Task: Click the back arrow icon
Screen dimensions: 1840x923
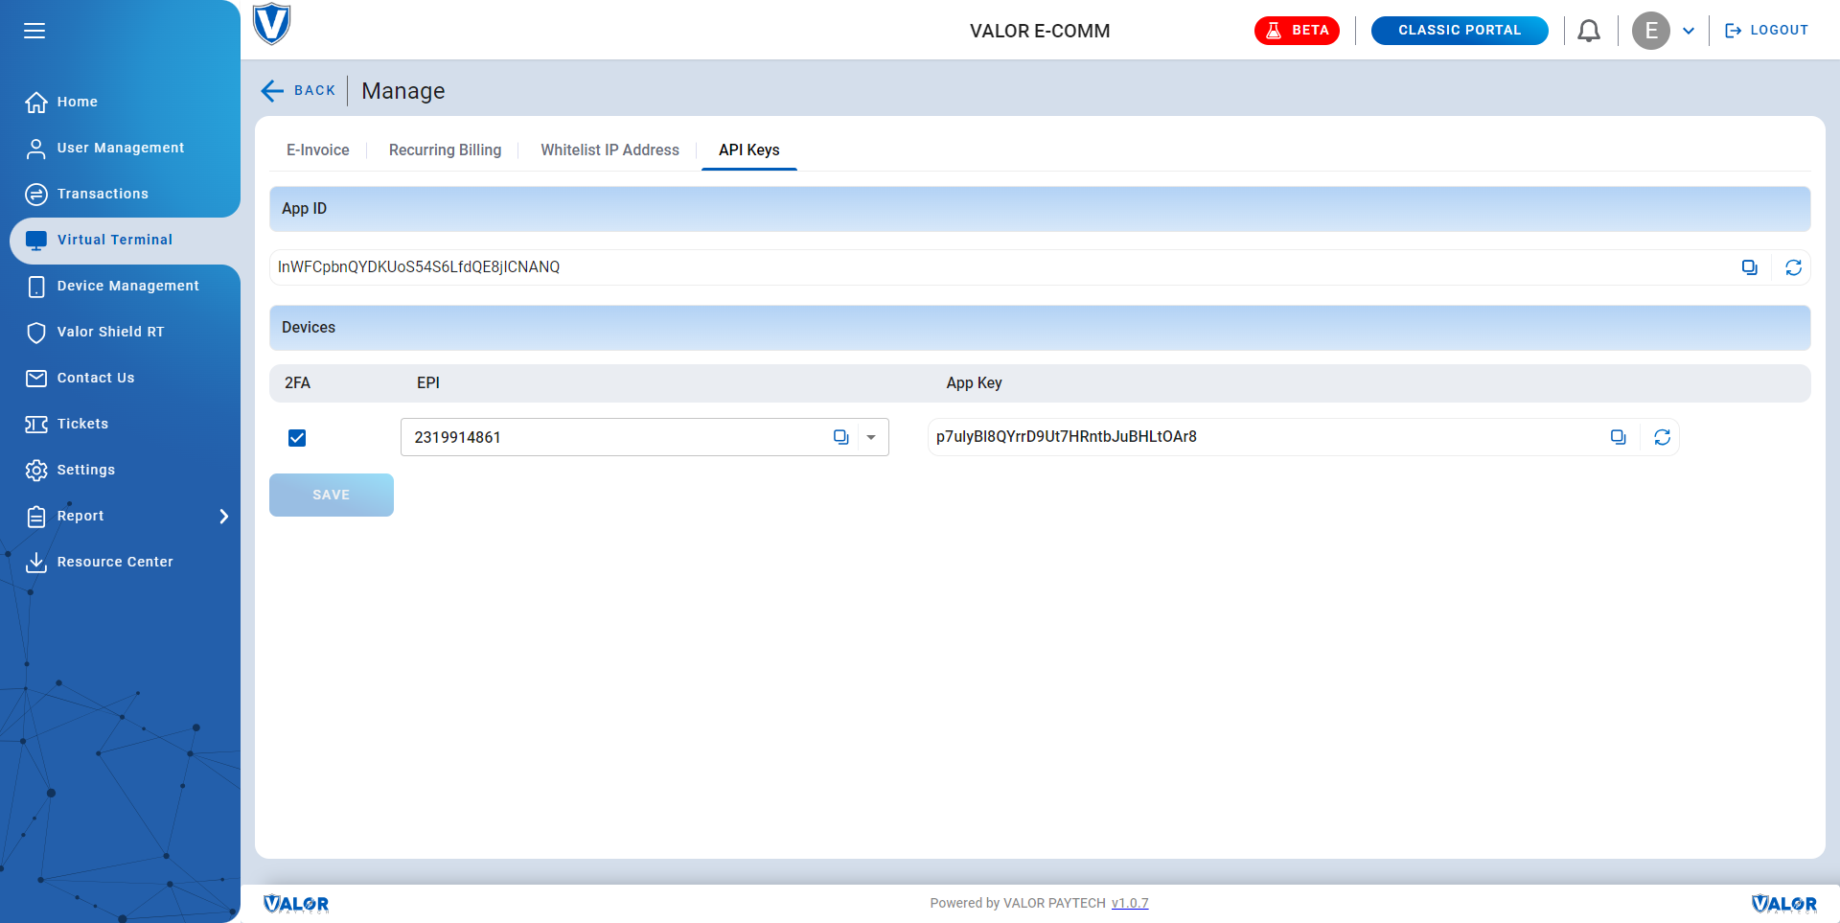Action: [x=272, y=90]
